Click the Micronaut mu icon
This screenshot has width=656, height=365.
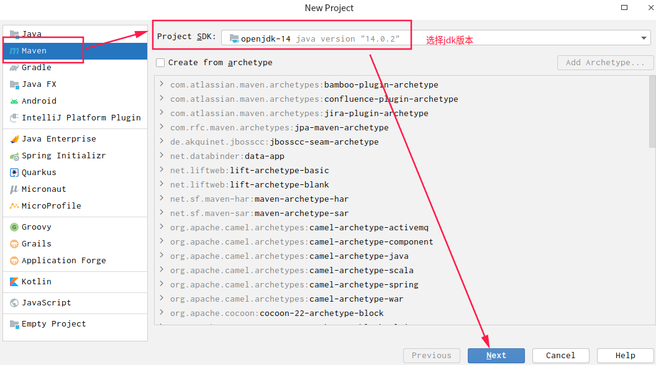coord(14,189)
